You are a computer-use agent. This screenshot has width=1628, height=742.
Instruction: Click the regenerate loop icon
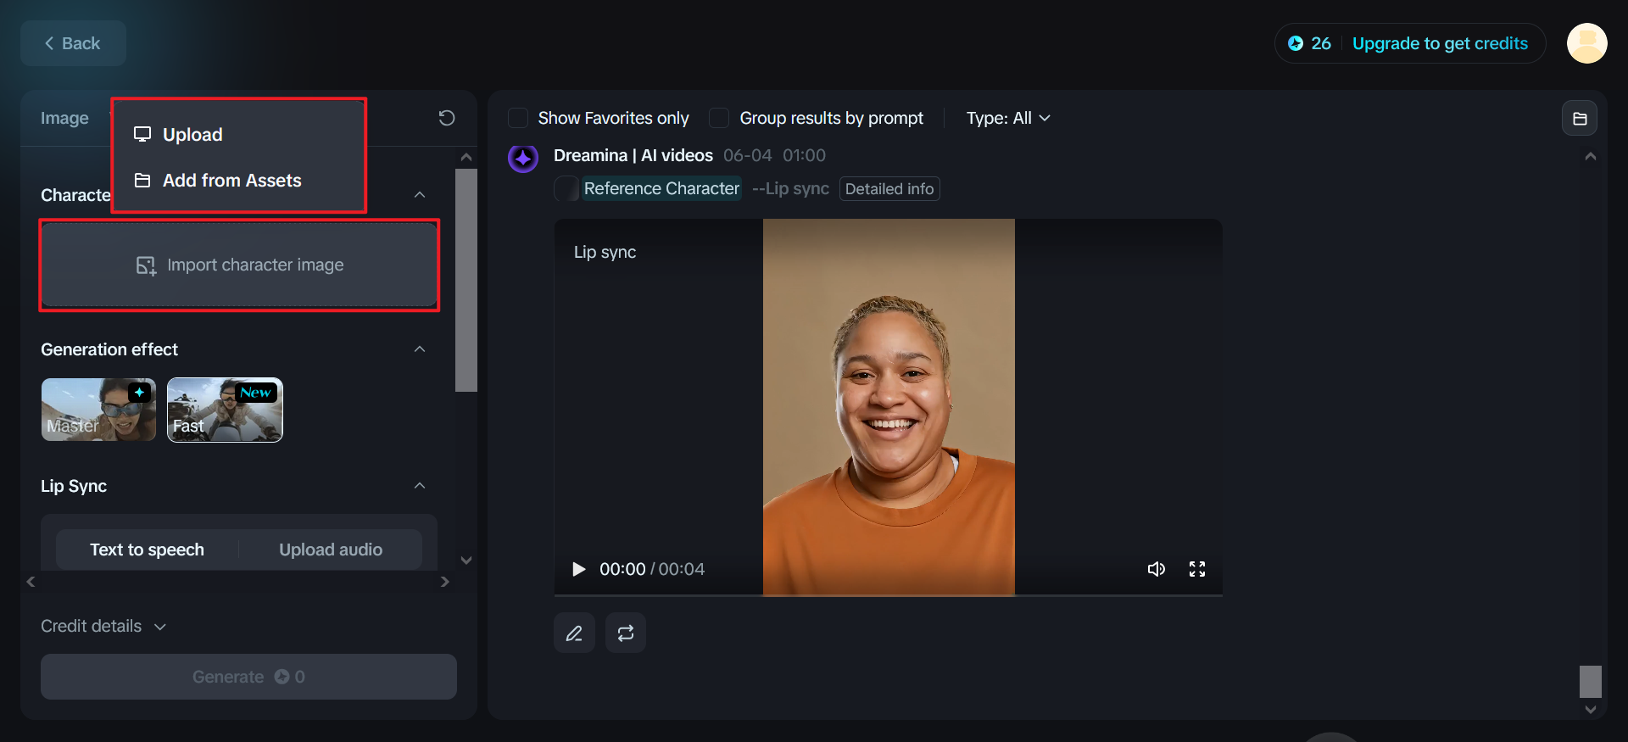[x=626, y=633]
